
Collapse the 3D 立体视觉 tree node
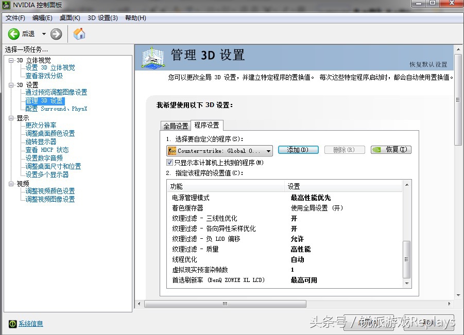(x=11, y=60)
